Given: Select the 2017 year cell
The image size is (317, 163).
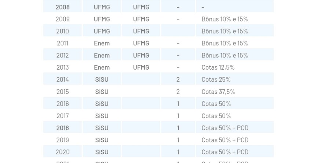Looking at the screenshot, I should (x=62, y=116).
